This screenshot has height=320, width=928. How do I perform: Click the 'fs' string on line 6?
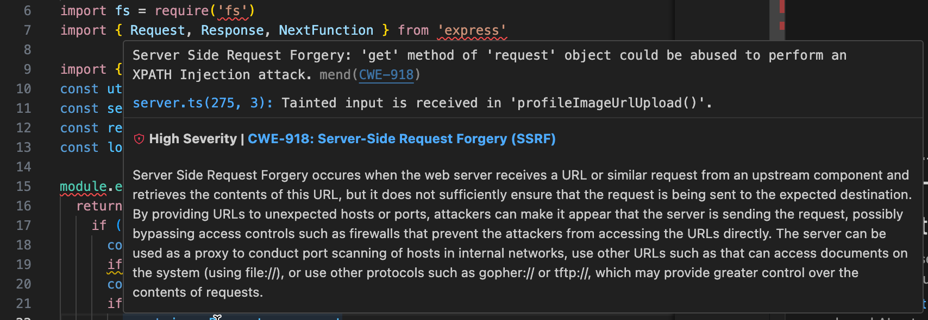[233, 11]
